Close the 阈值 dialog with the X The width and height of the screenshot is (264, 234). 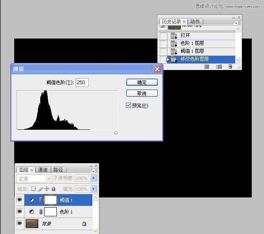click(x=157, y=69)
